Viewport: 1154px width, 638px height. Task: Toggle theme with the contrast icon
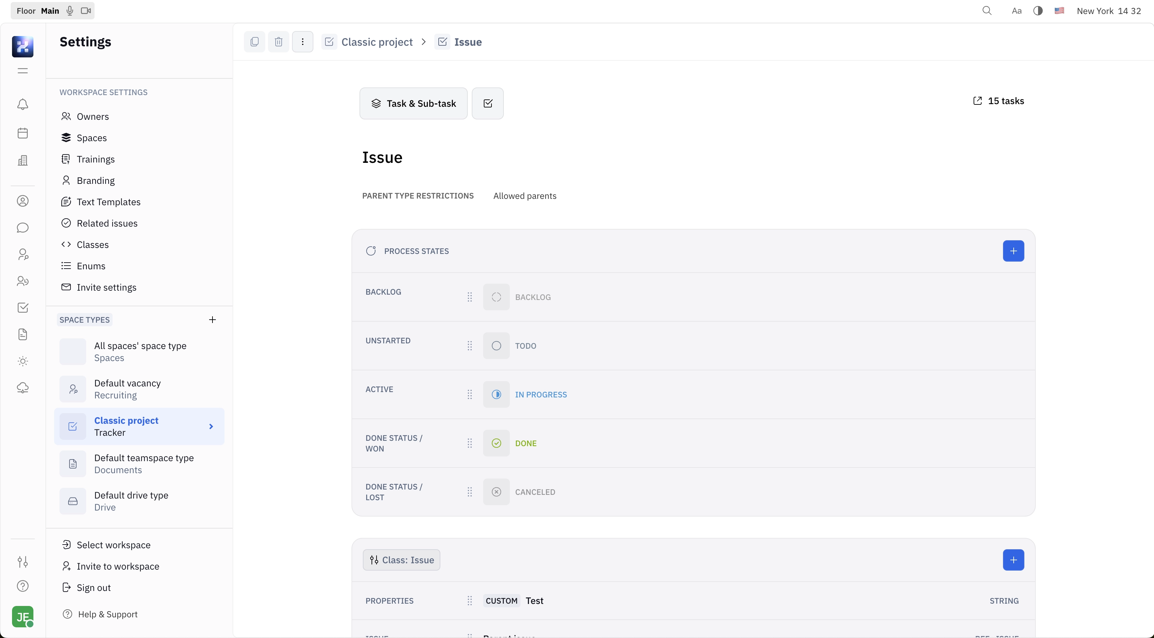click(1037, 10)
